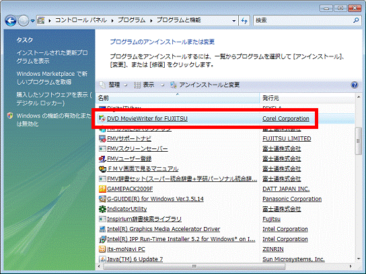Select FMVユーザー登録 program entry

point(129,159)
